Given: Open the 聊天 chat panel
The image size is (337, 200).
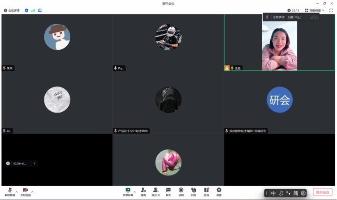Looking at the screenshot, I should (168, 191).
